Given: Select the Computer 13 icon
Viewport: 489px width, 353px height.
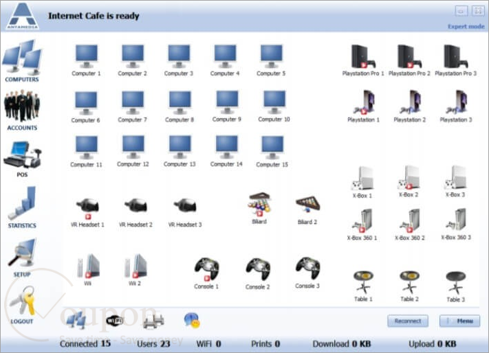Looking at the screenshot, I should pyautogui.click(x=180, y=147).
